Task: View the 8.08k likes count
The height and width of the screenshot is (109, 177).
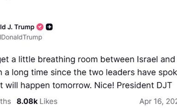Action: pyautogui.click(x=37, y=102)
